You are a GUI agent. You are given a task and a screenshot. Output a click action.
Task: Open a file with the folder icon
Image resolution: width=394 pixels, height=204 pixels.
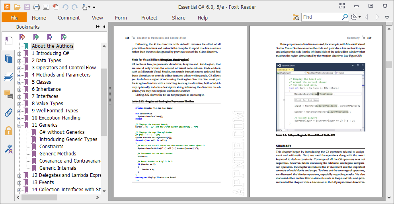[x=18, y=7]
